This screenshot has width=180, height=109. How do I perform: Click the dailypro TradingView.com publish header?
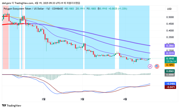pos(41,3)
